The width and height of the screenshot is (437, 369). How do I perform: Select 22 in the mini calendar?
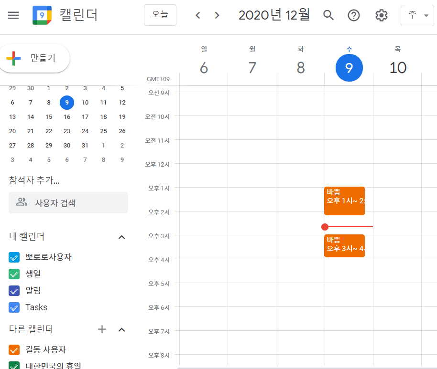49,131
